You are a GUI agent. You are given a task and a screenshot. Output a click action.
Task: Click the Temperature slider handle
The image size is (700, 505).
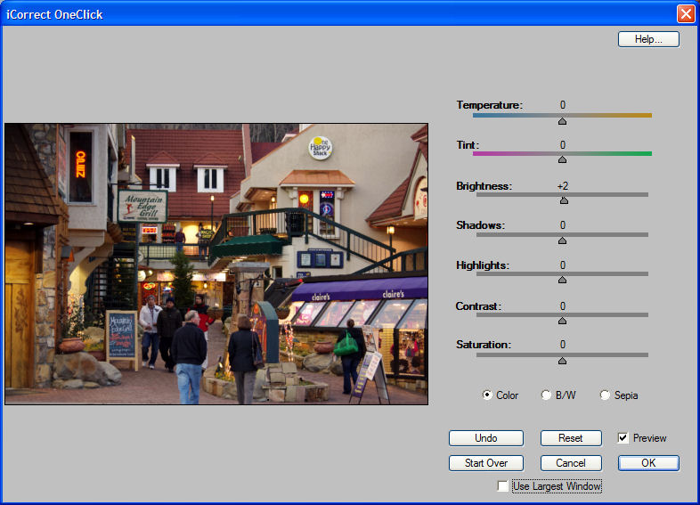click(x=562, y=120)
